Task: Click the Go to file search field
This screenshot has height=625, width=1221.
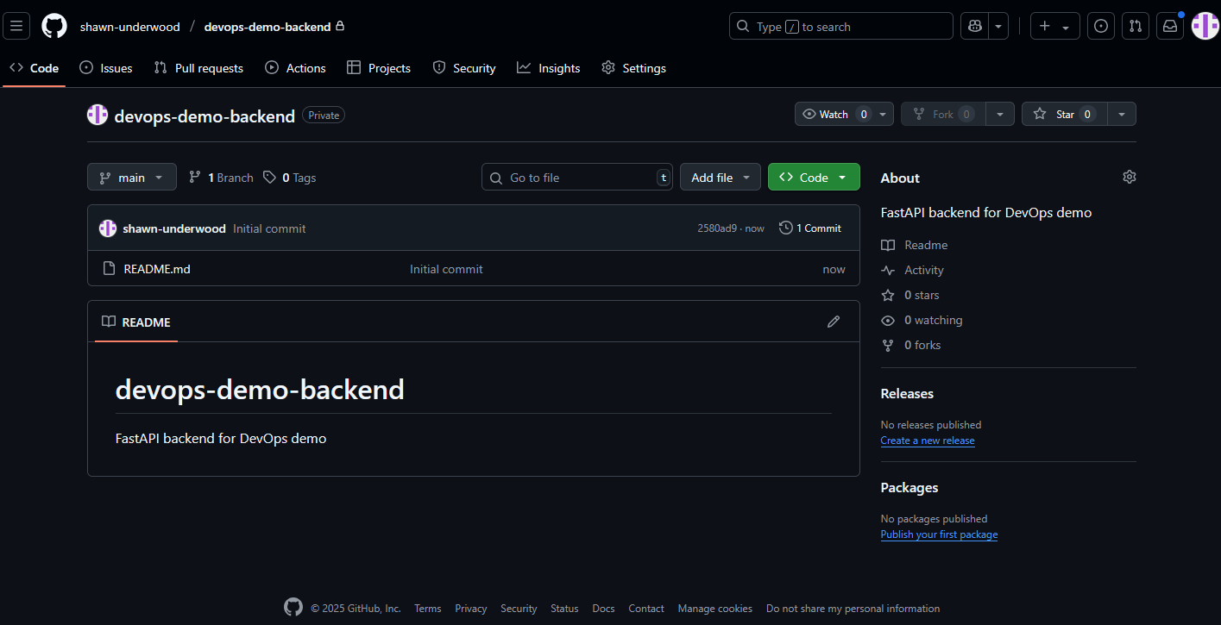Action: (x=577, y=177)
